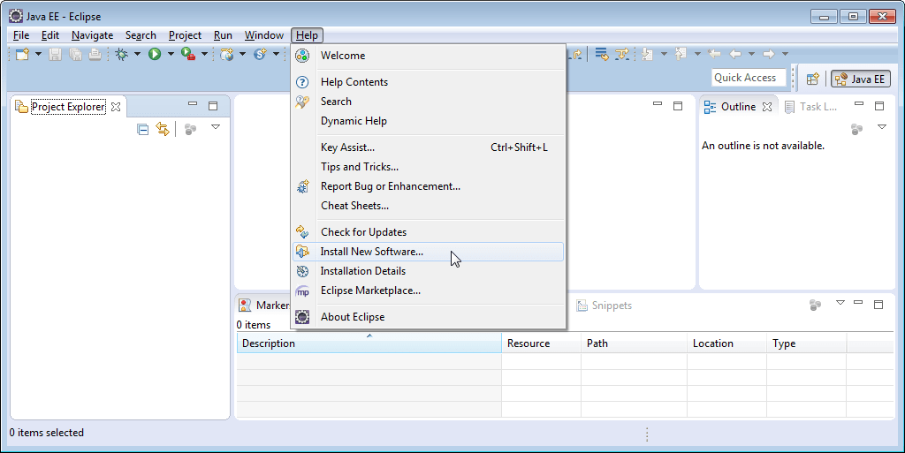Choose Cheat Sheets... entry
Viewport: 905px width, 453px height.
pos(429,205)
